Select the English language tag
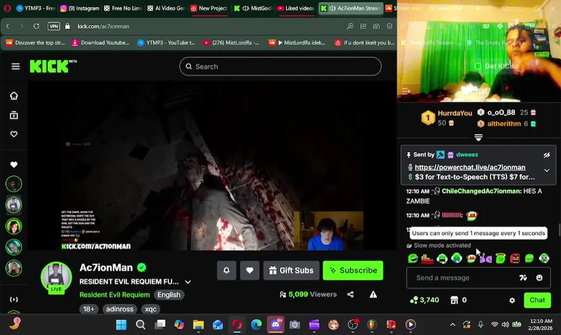Viewport: 561px width, 335px height. coord(169,295)
